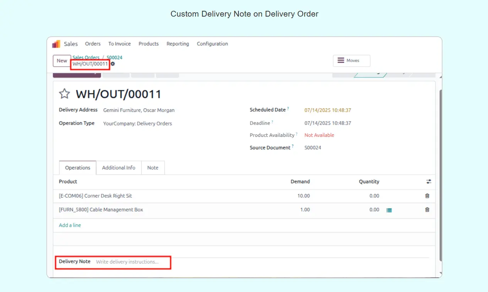The width and height of the screenshot is (488, 292).
Task: Click the Odoo Sales app logo icon
Action: tap(56, 44)
